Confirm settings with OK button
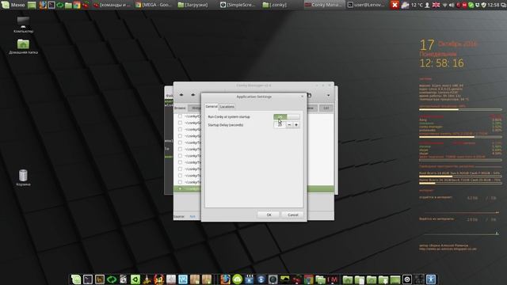The width and height of the screenshot is (507, 285). (269, 215)
